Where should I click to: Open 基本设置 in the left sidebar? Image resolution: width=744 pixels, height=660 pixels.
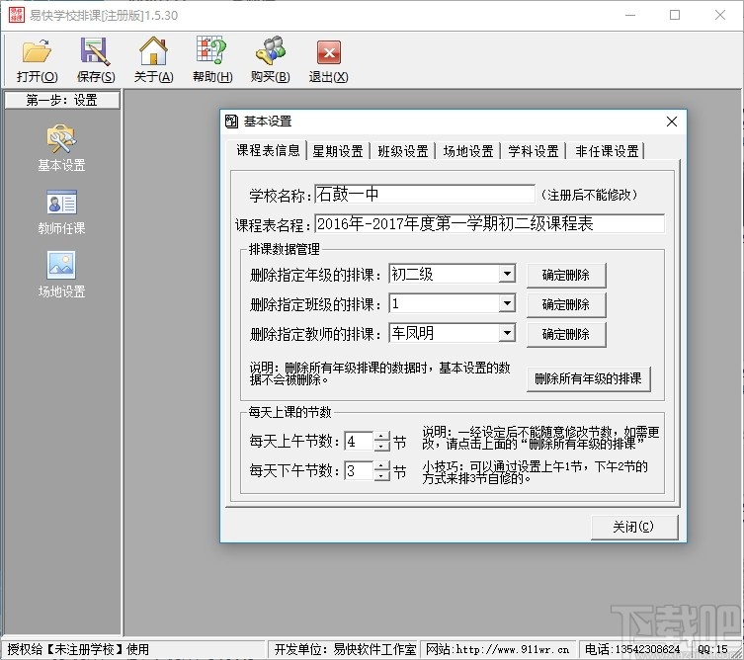(x=61, y=148)
